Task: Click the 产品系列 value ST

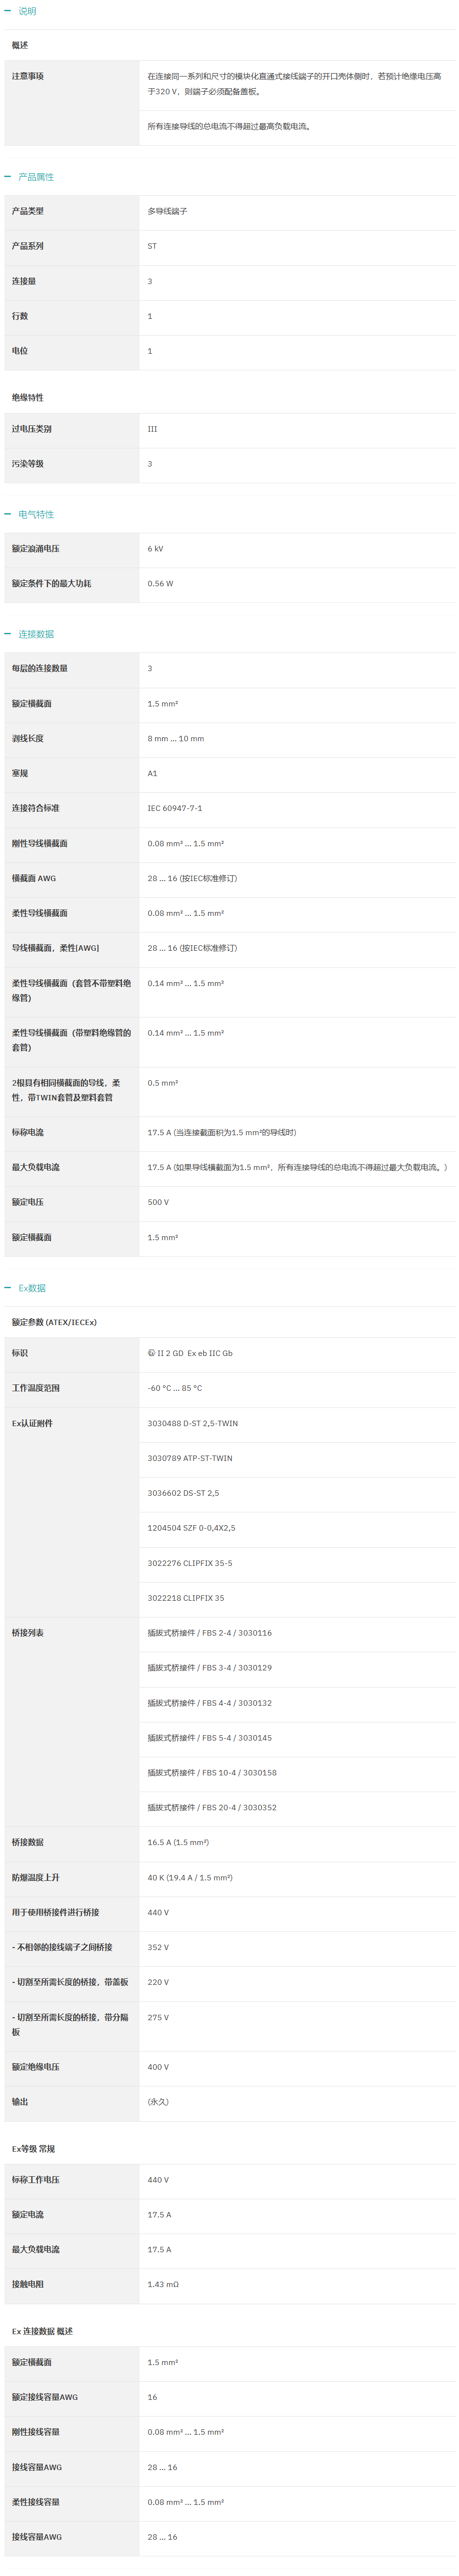Action: coord(152,246)
